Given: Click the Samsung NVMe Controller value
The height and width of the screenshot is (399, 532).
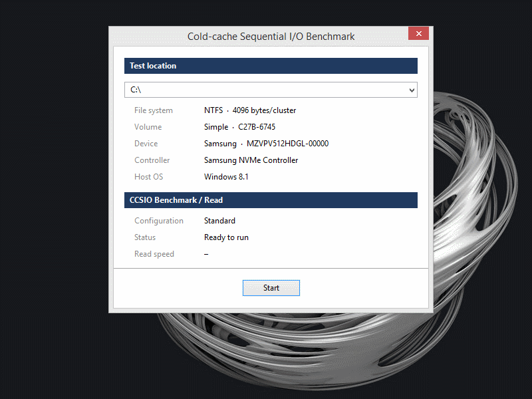Looking at the screenshot, I should click(251, 160).
